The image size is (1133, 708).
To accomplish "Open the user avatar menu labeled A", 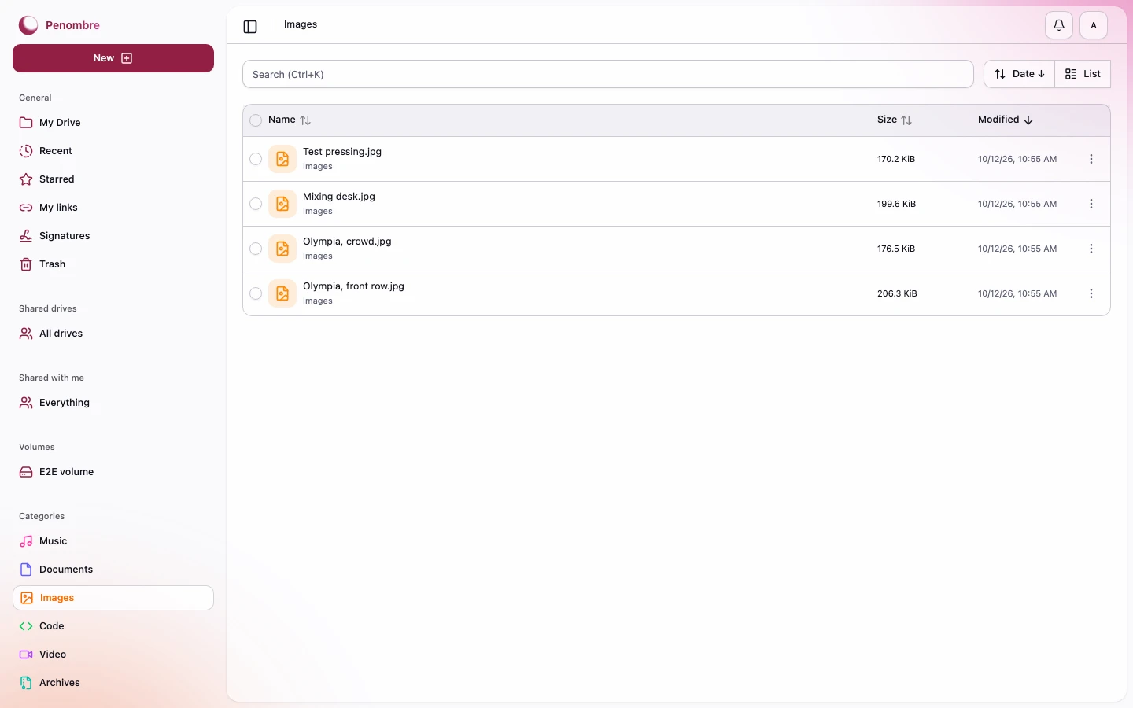I will click(x=1094, y=25).
